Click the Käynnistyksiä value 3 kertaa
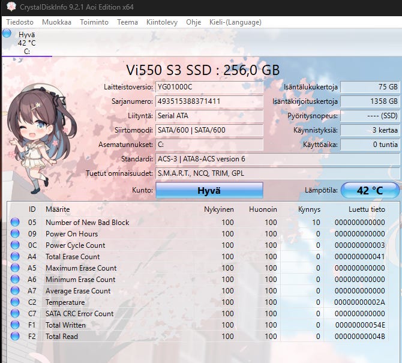This screenshot has width=402, height=363. [370, 130]
